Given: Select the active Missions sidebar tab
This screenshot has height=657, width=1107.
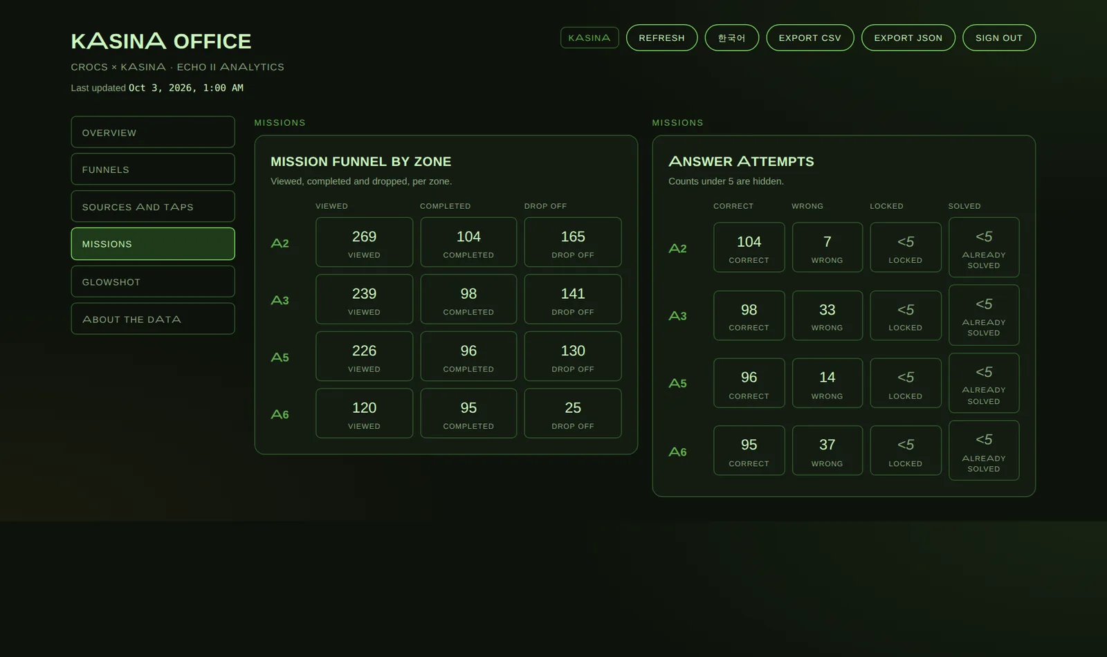Looking at the screenshot, I should point(153,244).
